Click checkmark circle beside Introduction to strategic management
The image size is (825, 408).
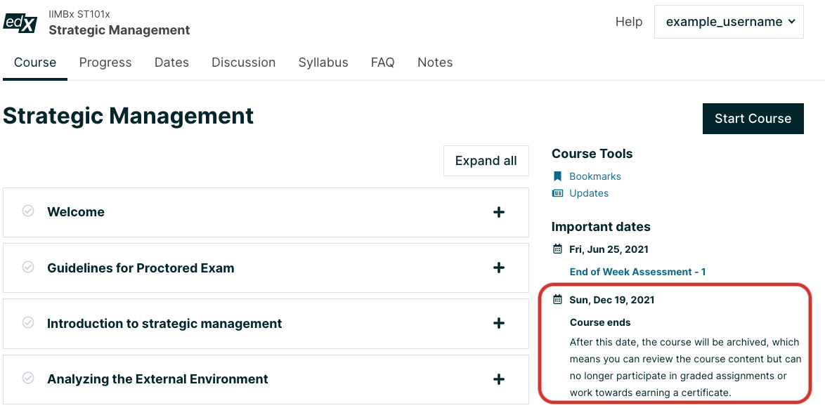click(28, 323)
